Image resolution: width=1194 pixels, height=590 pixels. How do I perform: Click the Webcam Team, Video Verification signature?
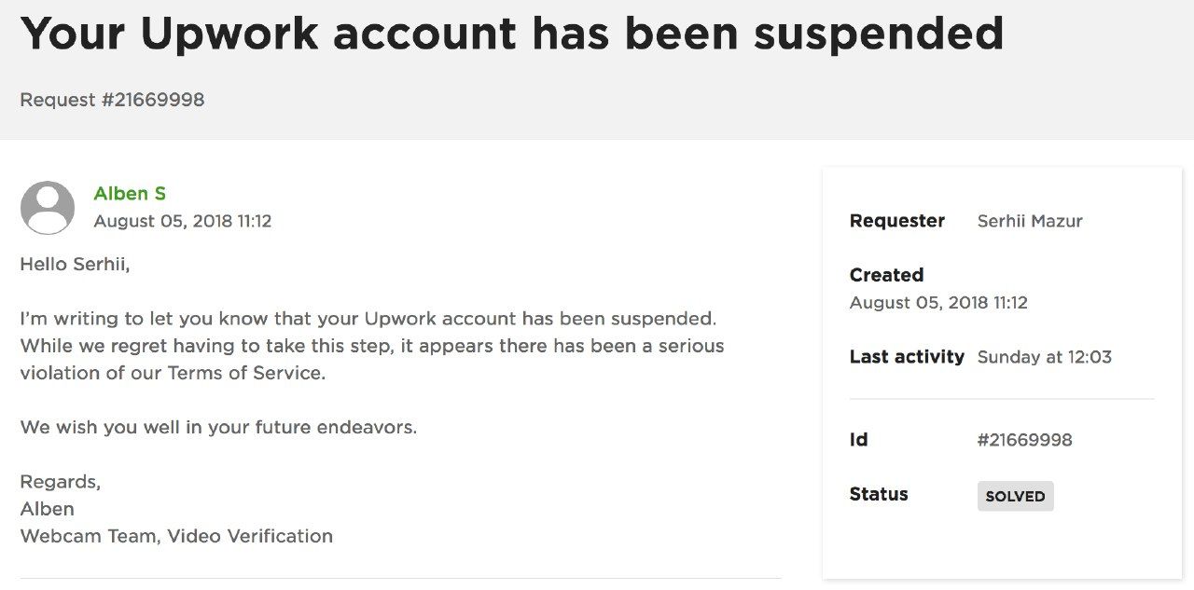pyautogui.click(x=176, y=536)
